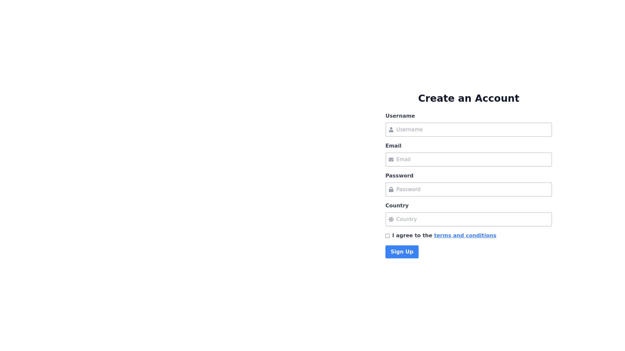This screenshot has width=625, height=351.
Task: Click the "I agree to the" label text
Action: click(x=412, y=236)
